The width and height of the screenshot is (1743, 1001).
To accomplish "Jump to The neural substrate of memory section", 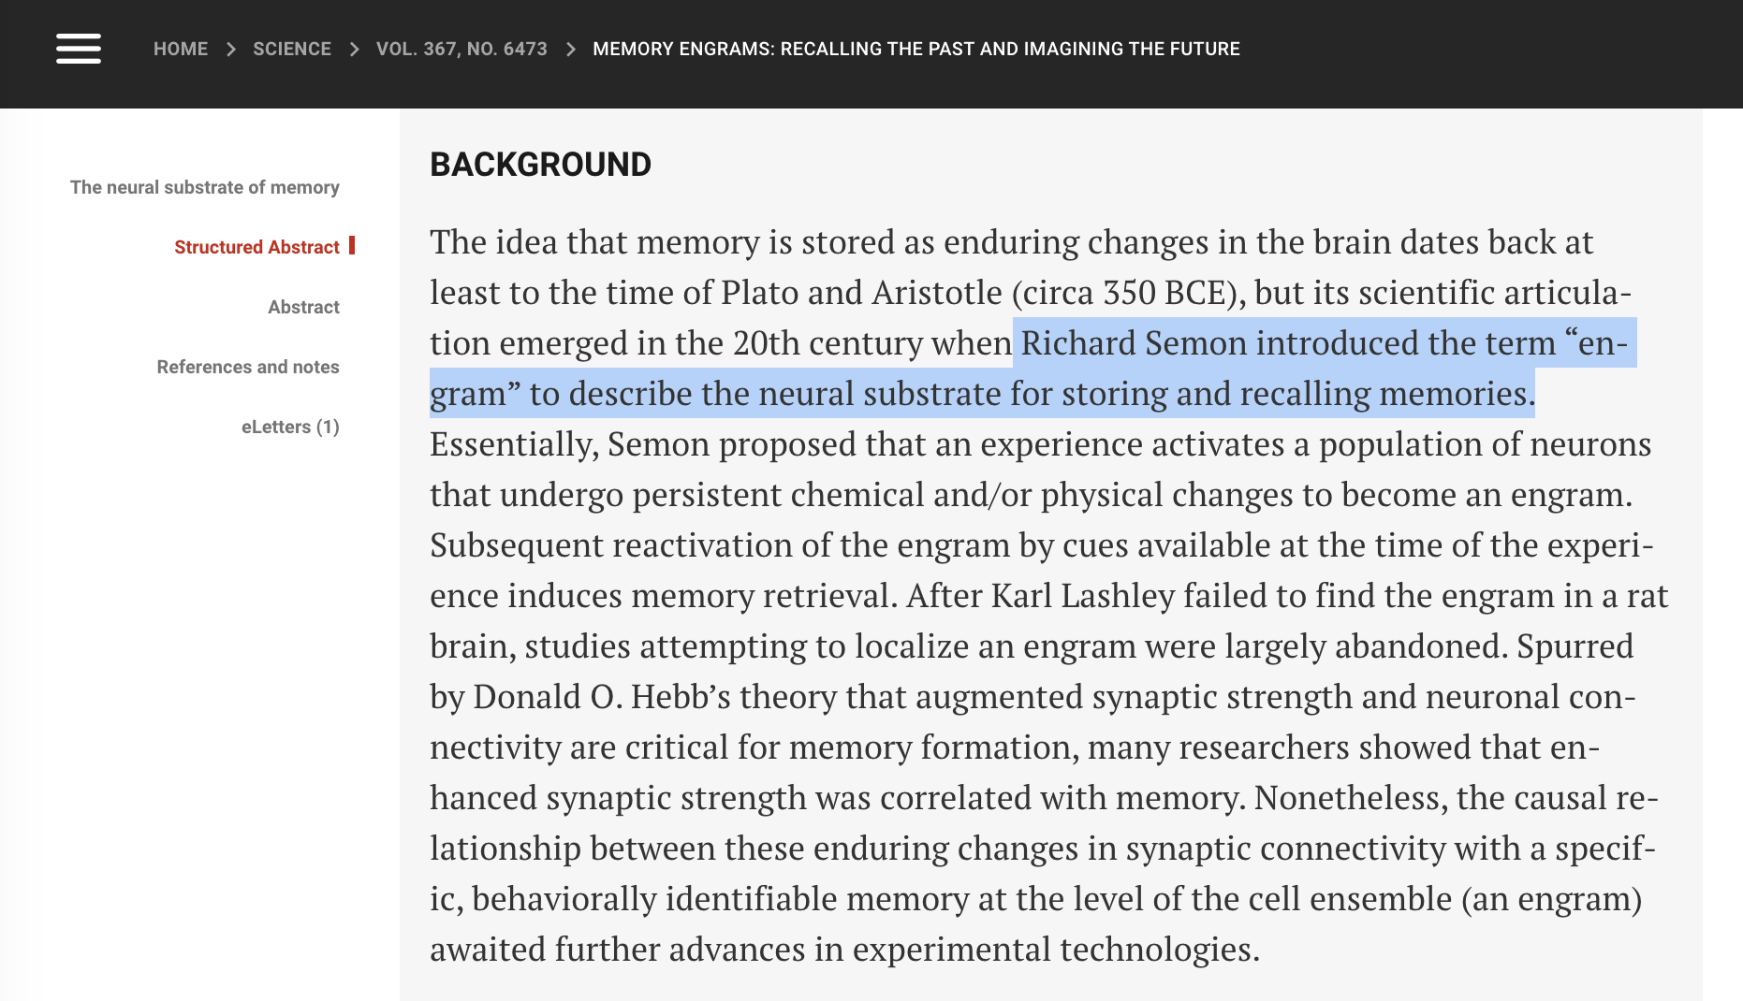I will click(204, 187).
